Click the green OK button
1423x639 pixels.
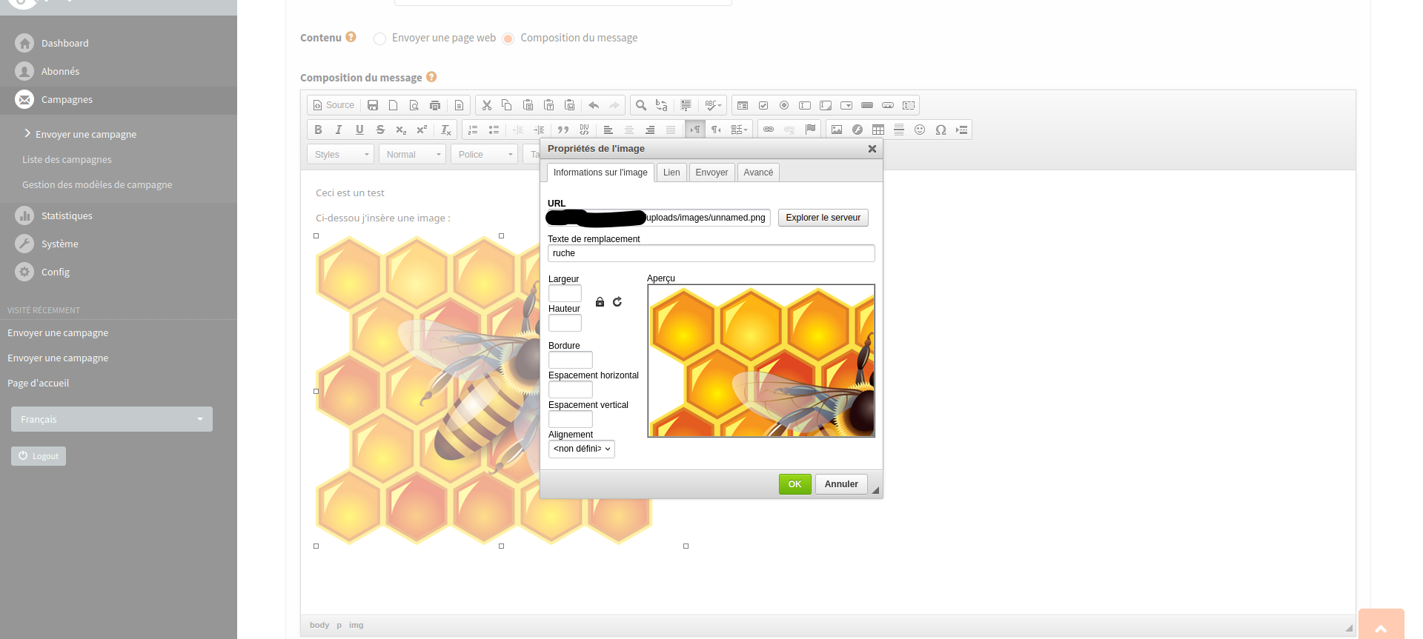click(x=795, y=484)
